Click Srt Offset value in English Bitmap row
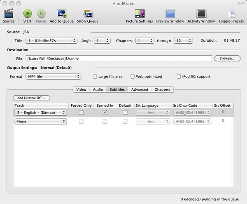The width and height of the screenshot is (247, 204). [x=223, y=112]
